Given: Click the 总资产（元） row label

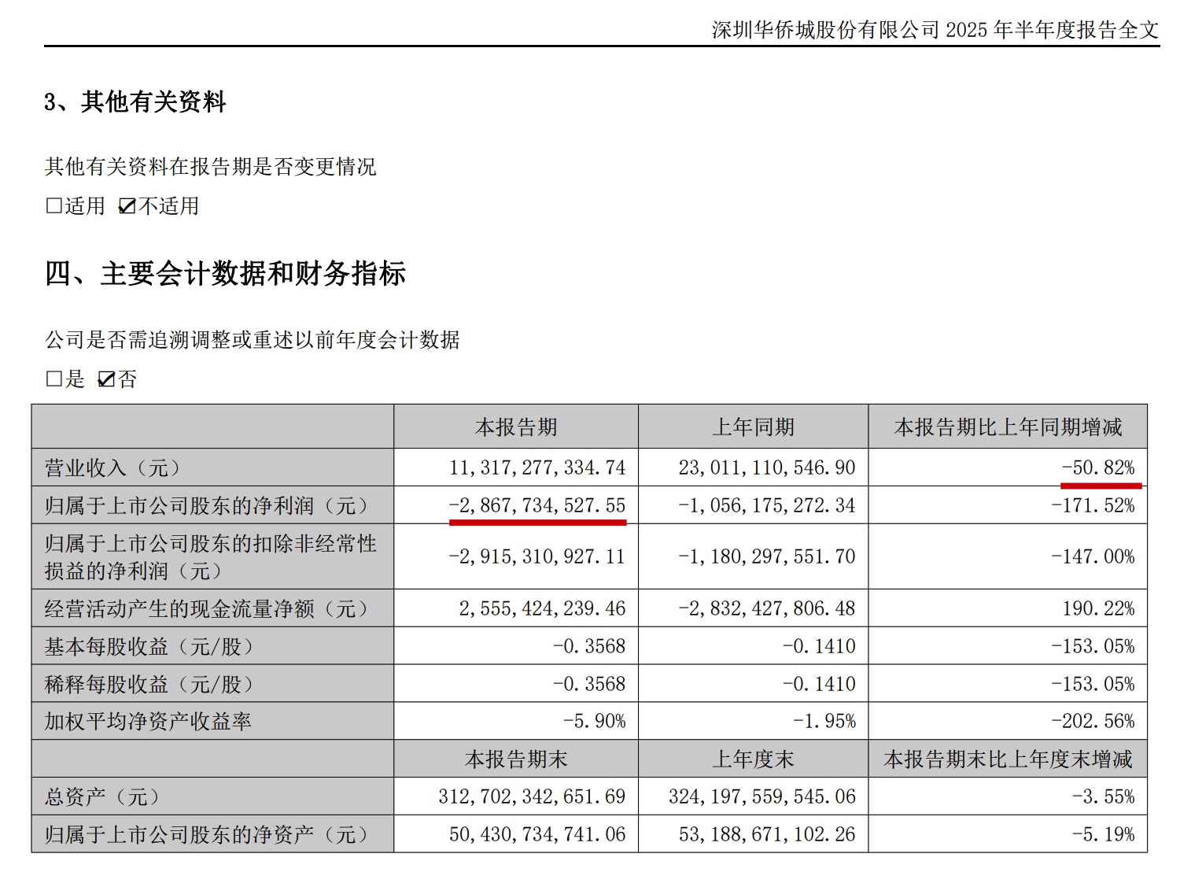Looking at the screenshot, I should tap(102, 797).
